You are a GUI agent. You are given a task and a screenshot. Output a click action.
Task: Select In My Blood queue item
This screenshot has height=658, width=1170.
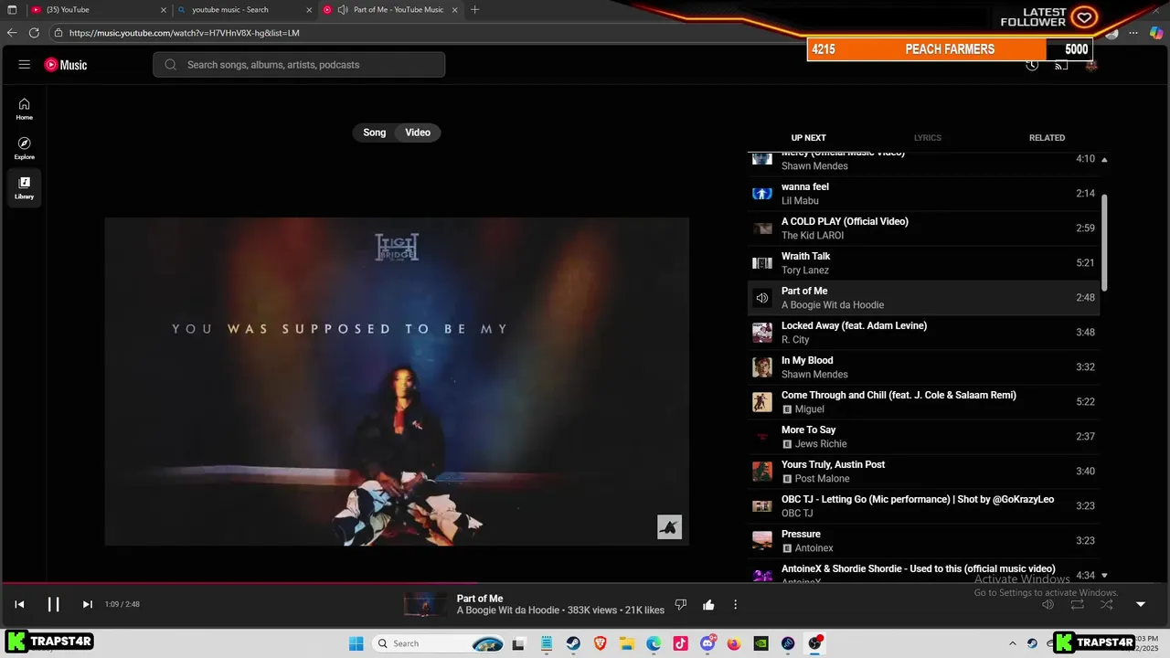tap(923, 367)
